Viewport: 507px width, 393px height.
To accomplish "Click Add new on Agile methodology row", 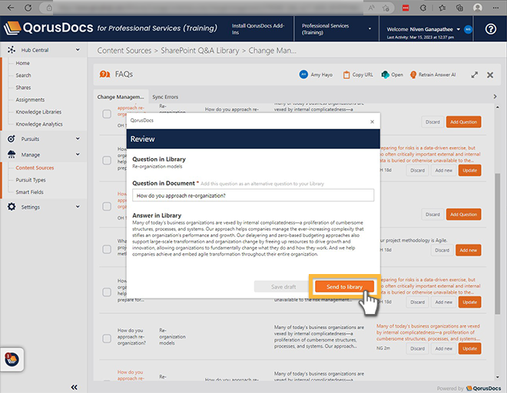I will tap(468, 250).
